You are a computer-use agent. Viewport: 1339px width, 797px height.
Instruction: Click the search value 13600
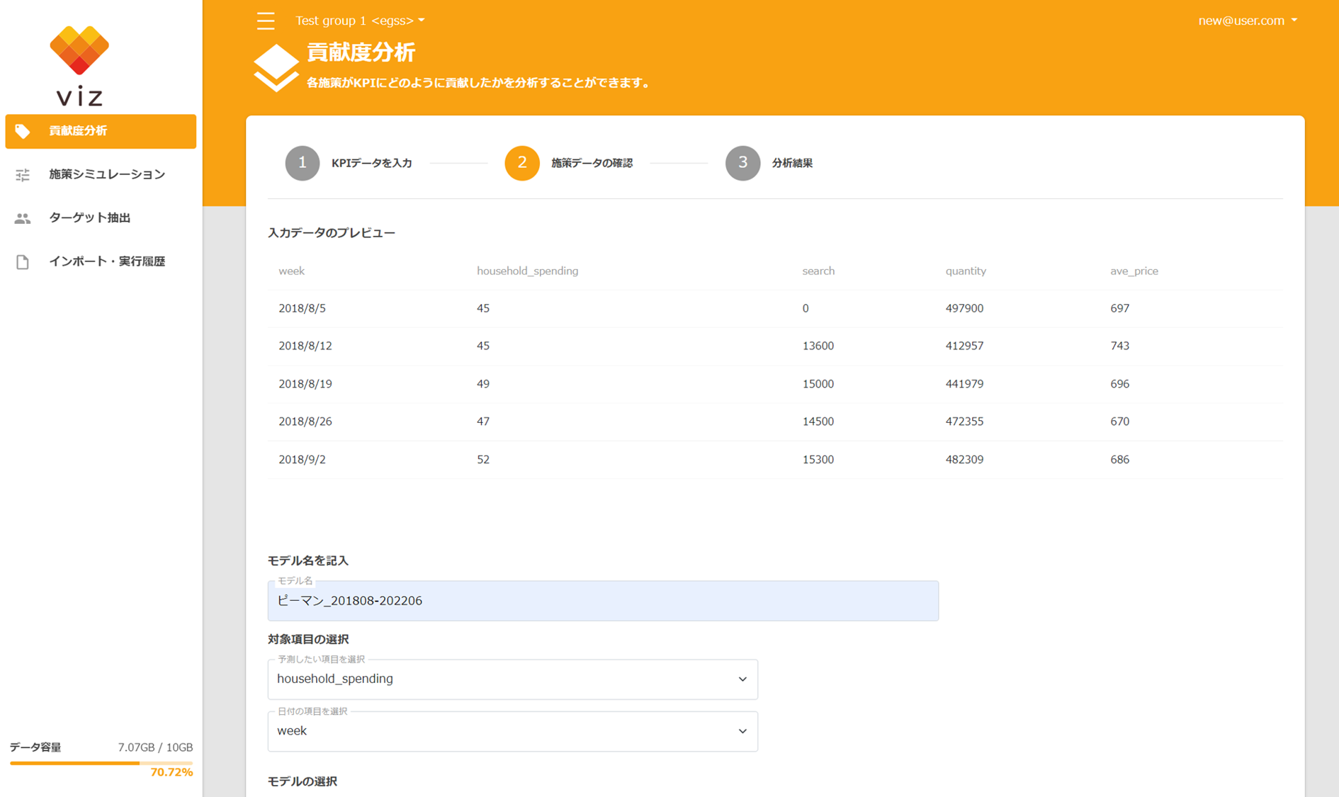coord(818,346)
